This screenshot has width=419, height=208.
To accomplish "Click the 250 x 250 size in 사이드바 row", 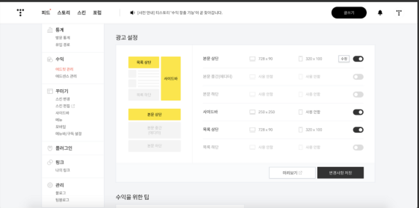I will pyautogui.click(x=266, y=112).
